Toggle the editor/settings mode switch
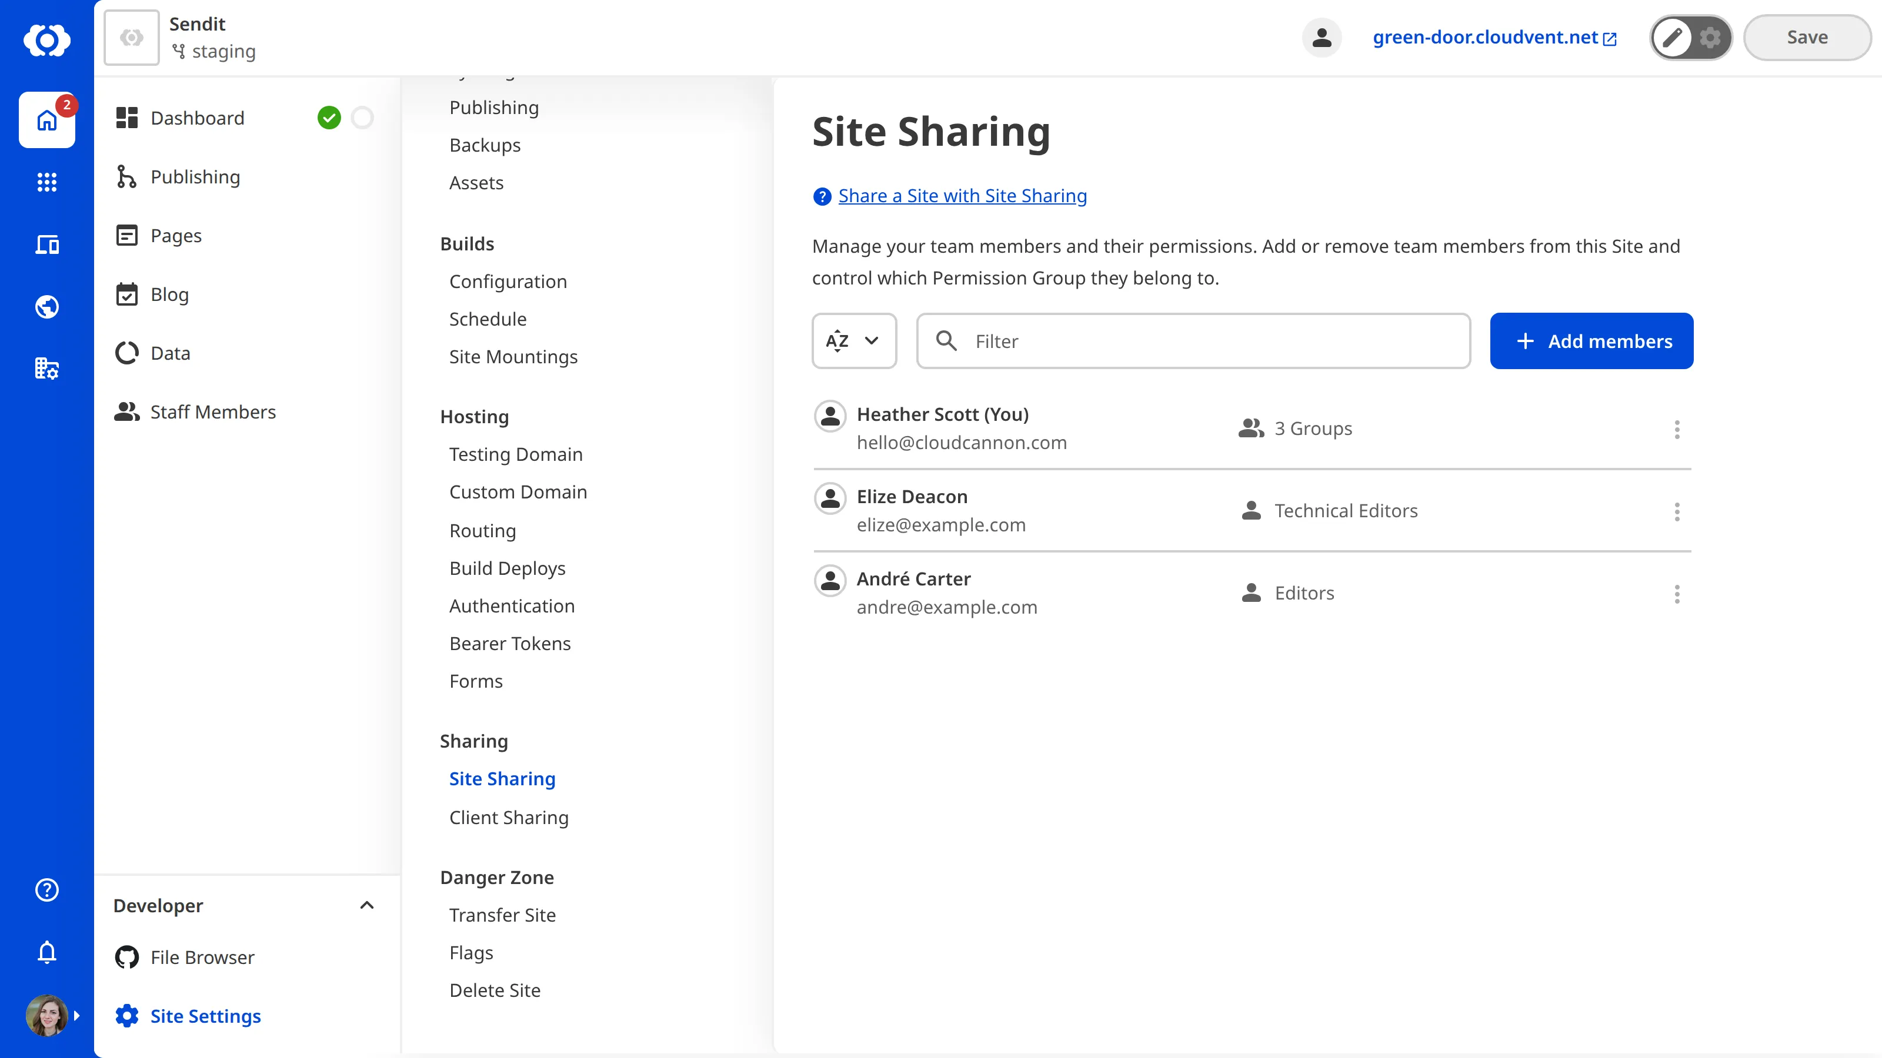The height and width of the screenshot is (1058, 1882). coord(1691,37)
